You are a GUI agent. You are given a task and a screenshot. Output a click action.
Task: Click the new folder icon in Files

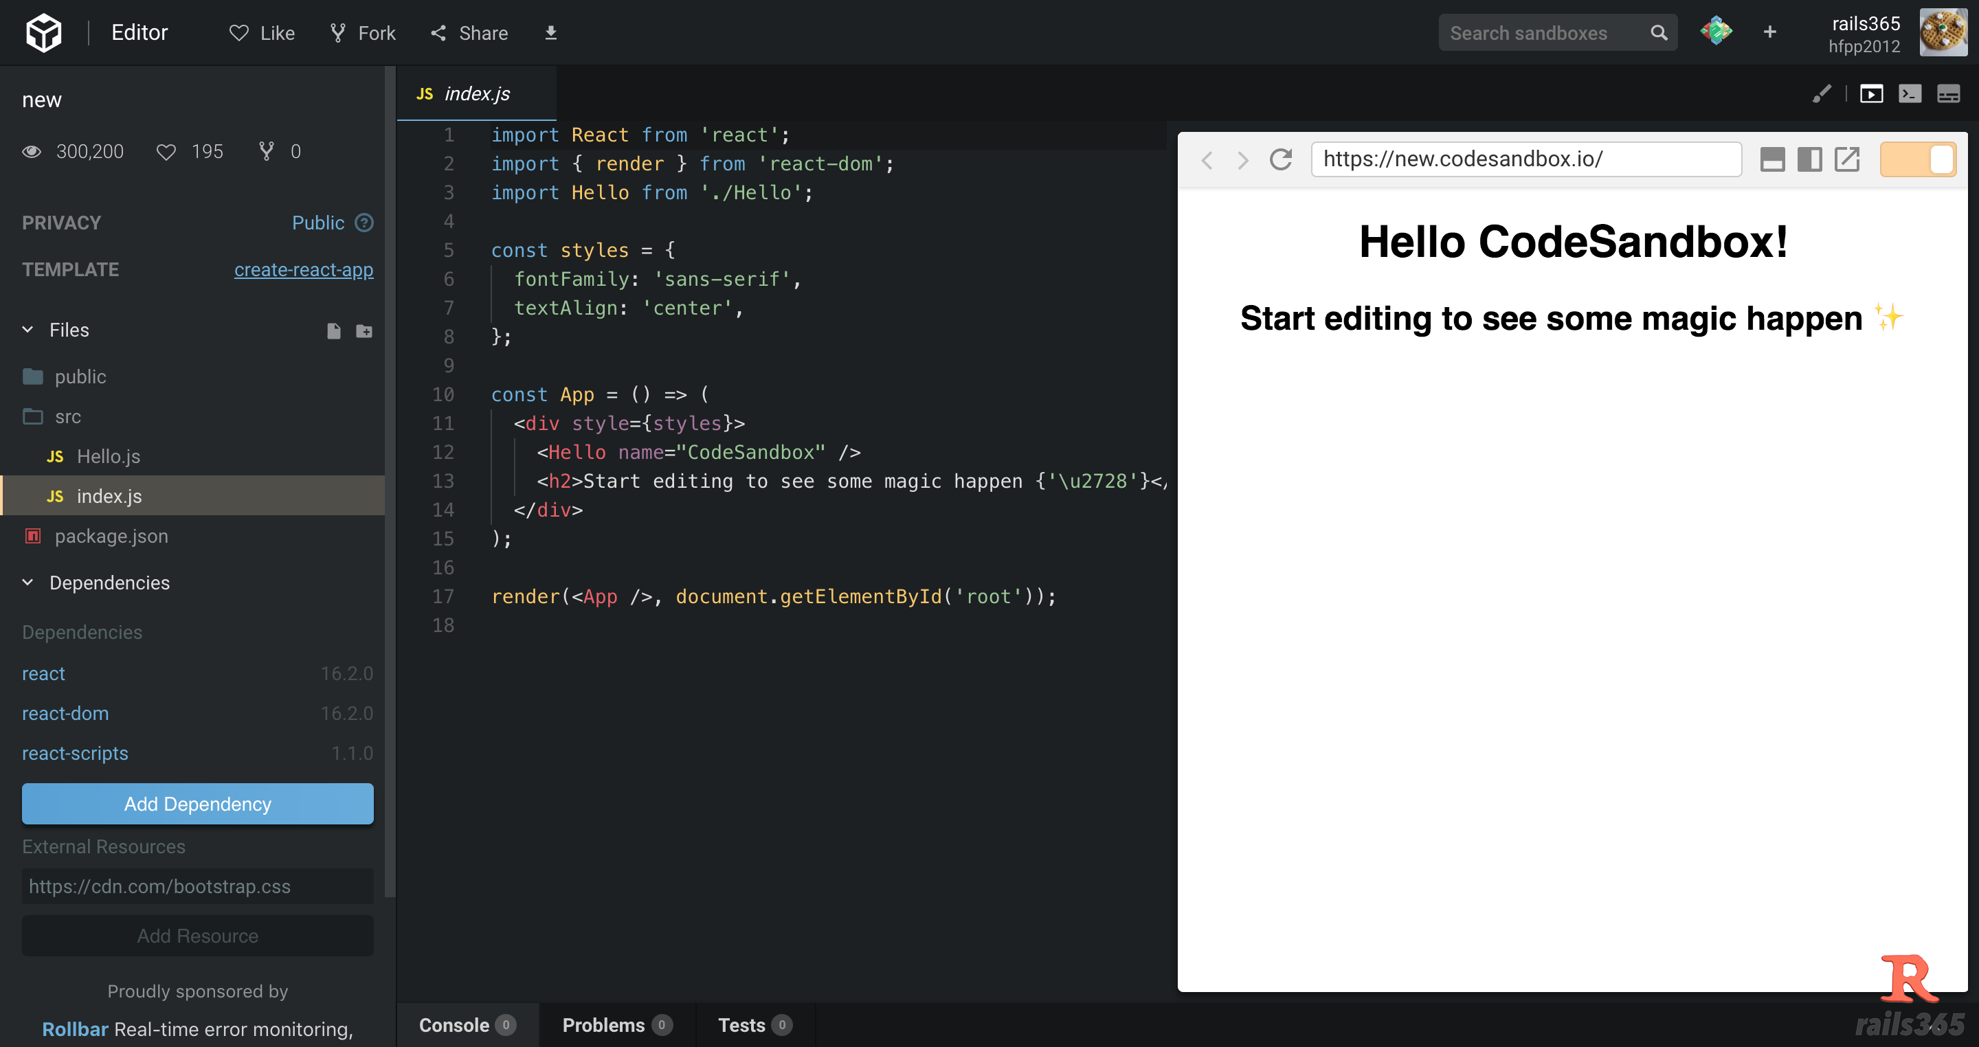(x=364, y=330)
